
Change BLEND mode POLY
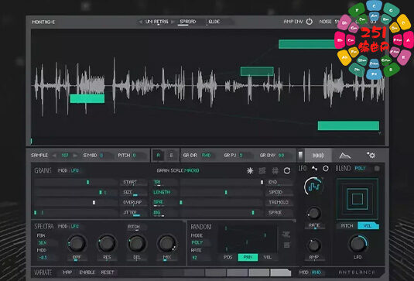pyautogui.click(x=360, y=168)
